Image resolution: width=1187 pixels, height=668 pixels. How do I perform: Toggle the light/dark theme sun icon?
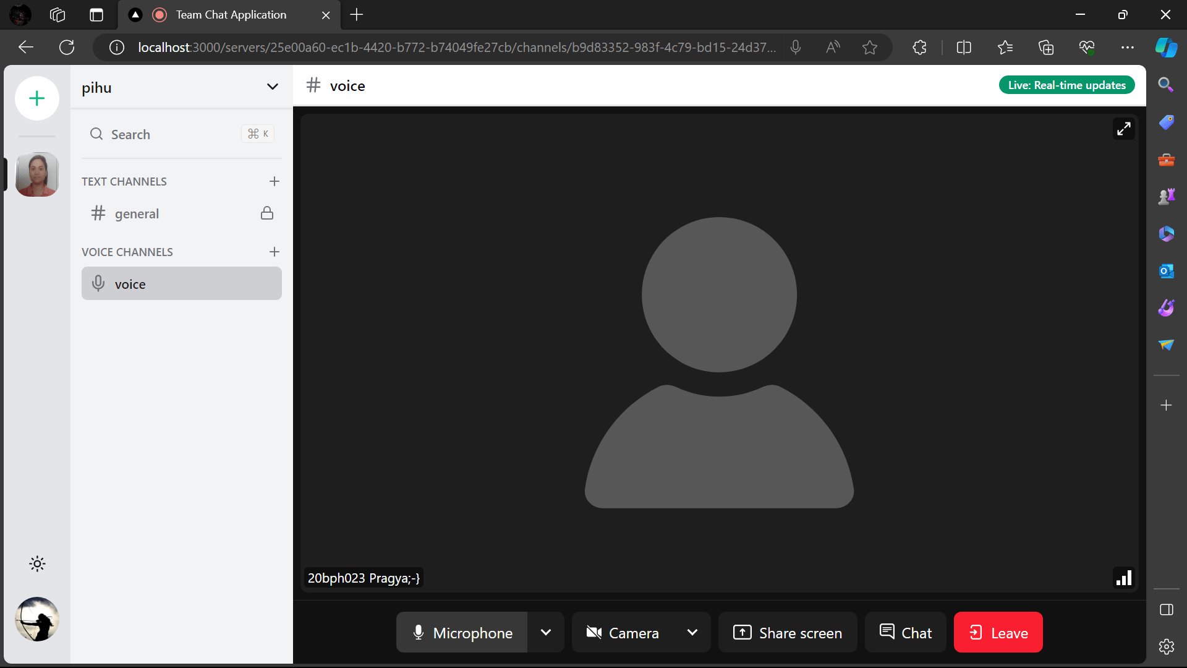pos(37,563)
